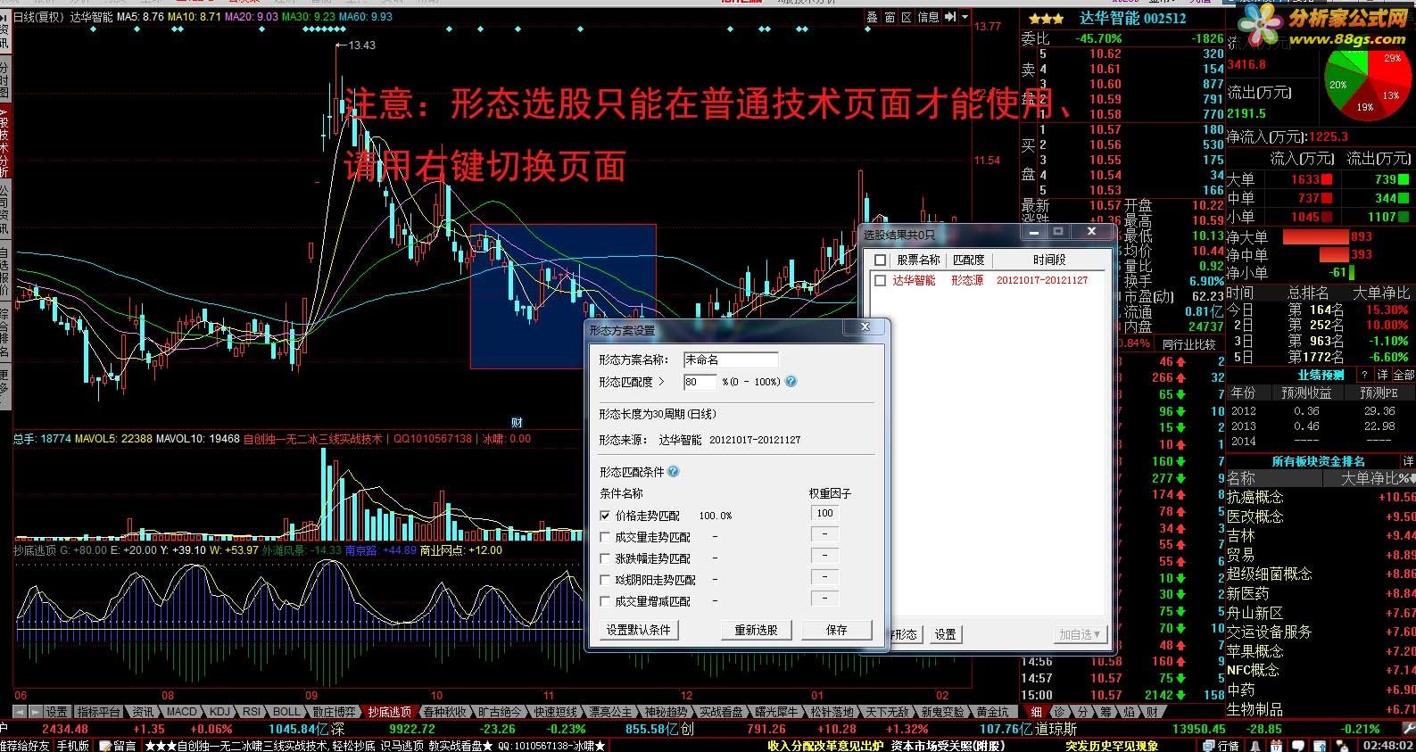Click the 窗 window layout button
The width and height of the screenshot is (1416, 752).
coord(890,17)
